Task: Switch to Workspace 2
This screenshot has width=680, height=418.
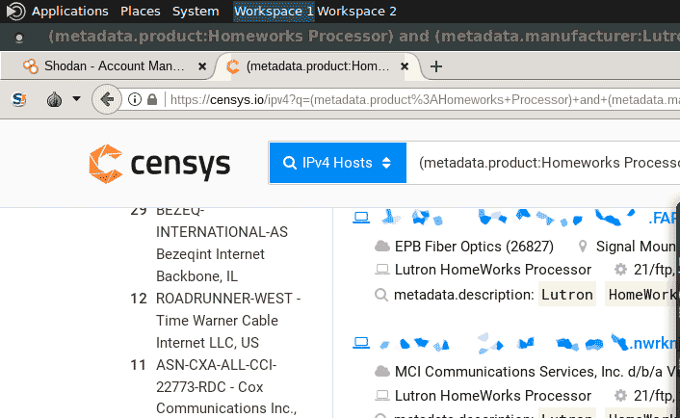Action: click(356, 11)
